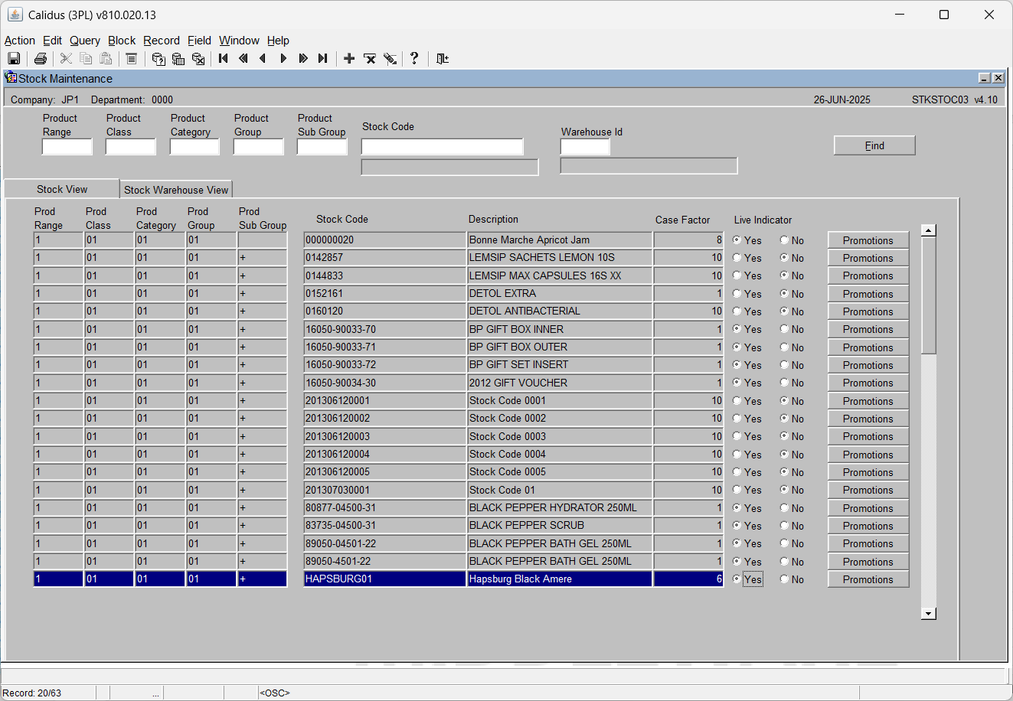Open Promotions for DETOL EXTRA row
This screenshot has height=701, width=1013.
868,294
